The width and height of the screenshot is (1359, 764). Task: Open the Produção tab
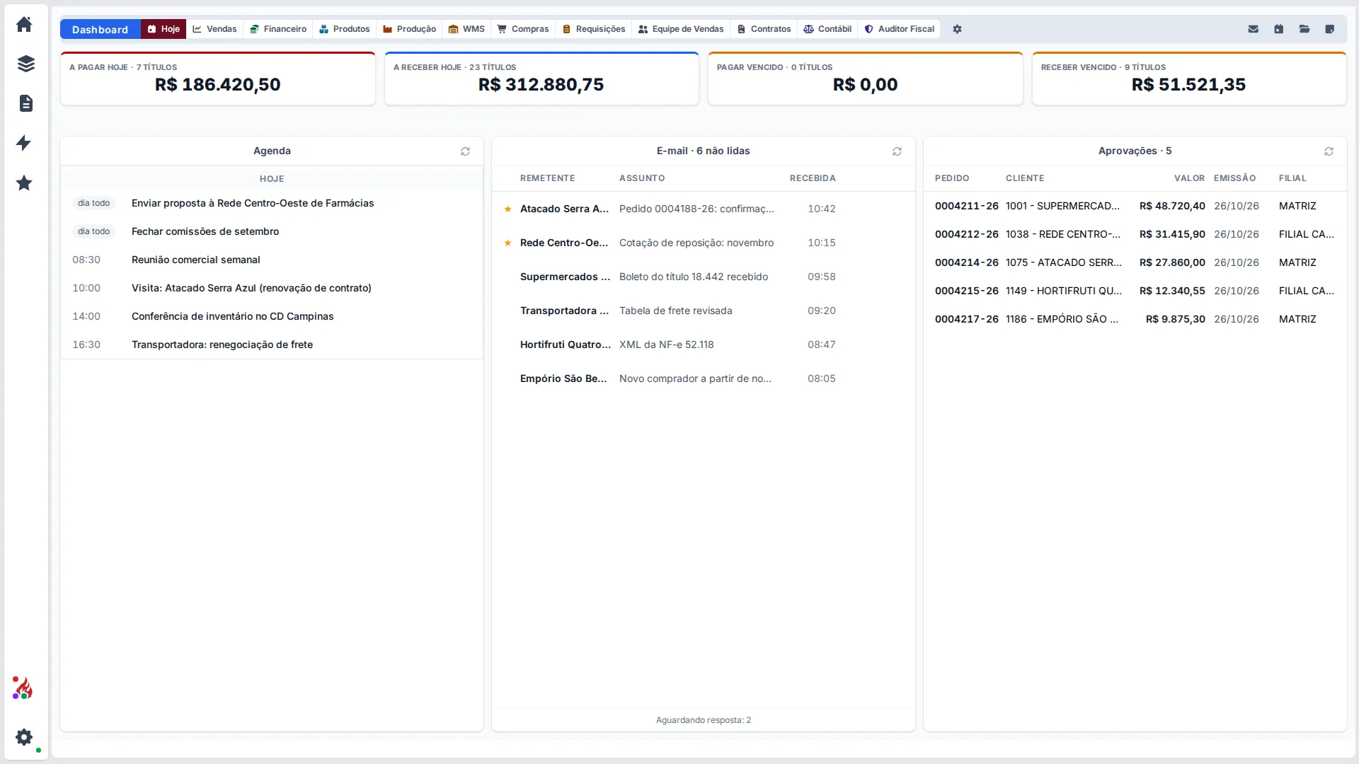(409, 29)
